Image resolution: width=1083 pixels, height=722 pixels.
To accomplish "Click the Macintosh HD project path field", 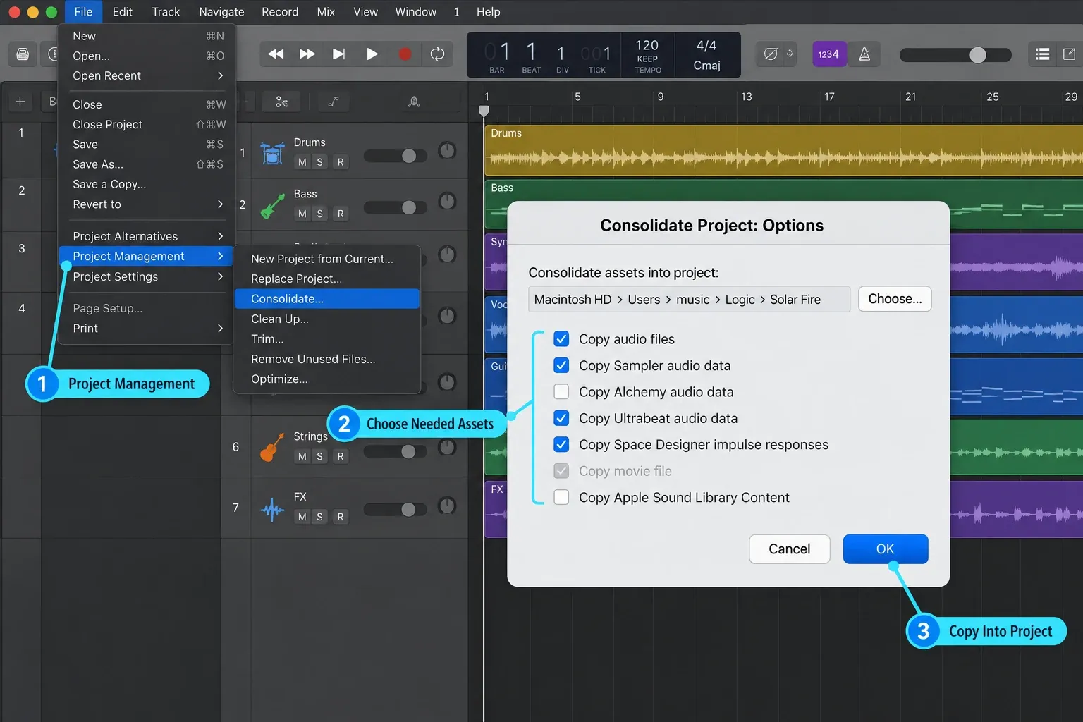I will (x=689, y=299).
